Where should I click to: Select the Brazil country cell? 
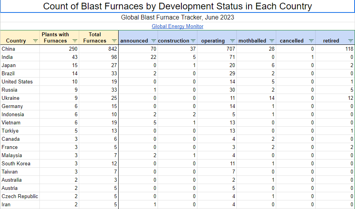pos(20,74)
